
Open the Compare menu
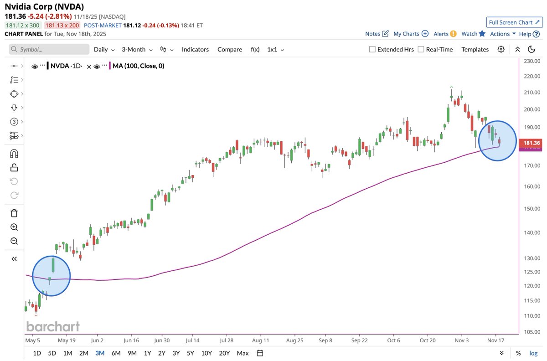coord(230,49)
